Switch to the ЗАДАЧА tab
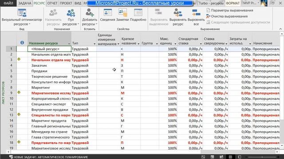This screenshot has width=284, height=159. pos(25,3)
